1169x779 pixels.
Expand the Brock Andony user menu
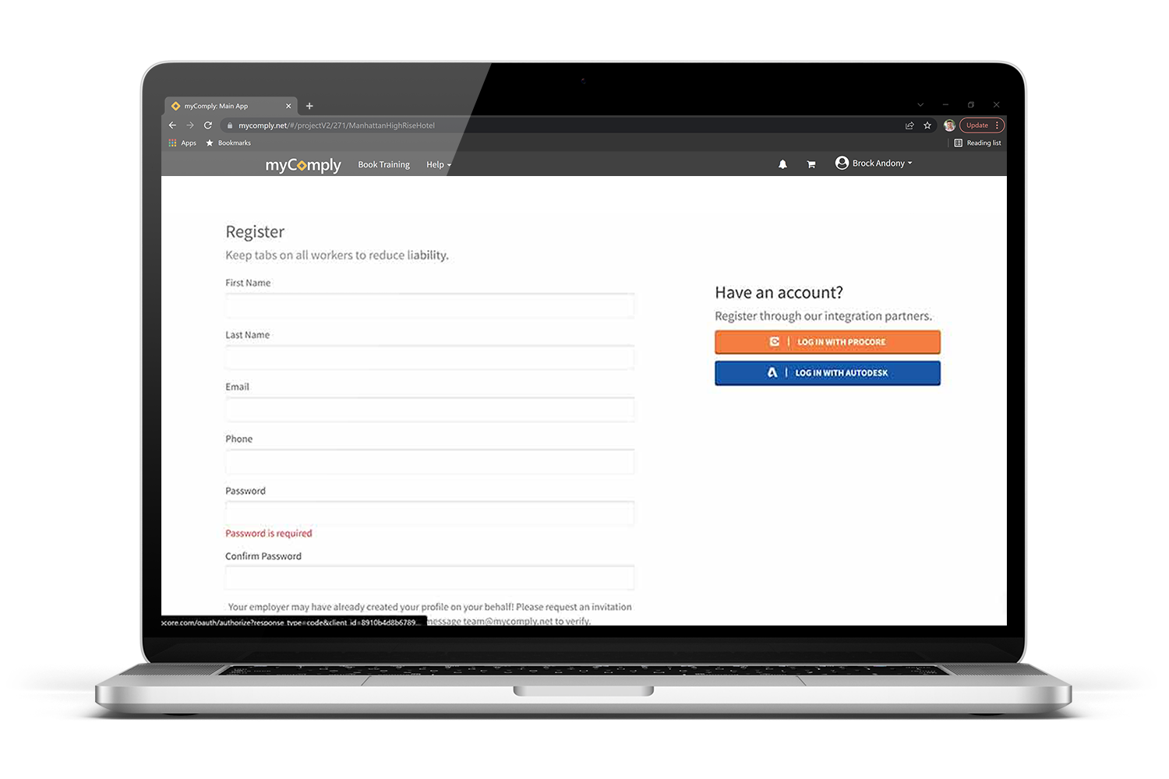(874, 163)
